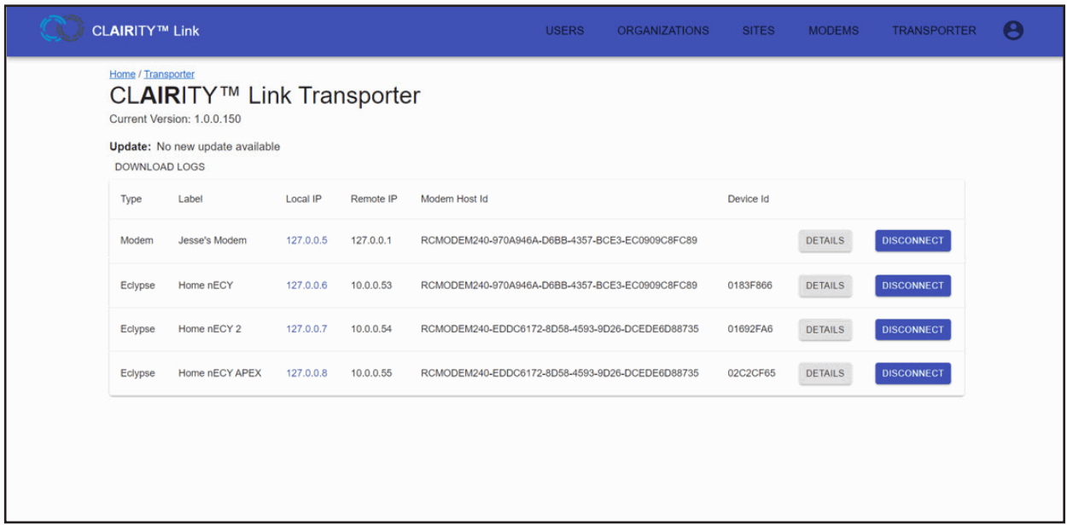Select the 'Home nECY APEX' label cell
The width and height of the screenshot is (1067, 525).
220,373
